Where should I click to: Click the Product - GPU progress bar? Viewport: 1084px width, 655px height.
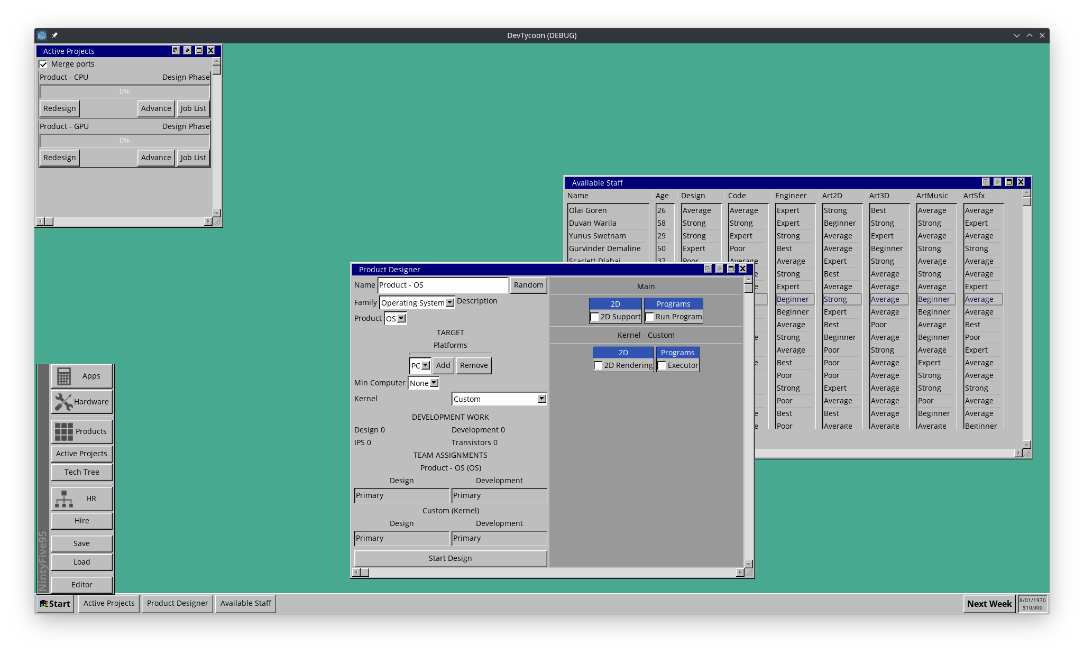(124, 140)
